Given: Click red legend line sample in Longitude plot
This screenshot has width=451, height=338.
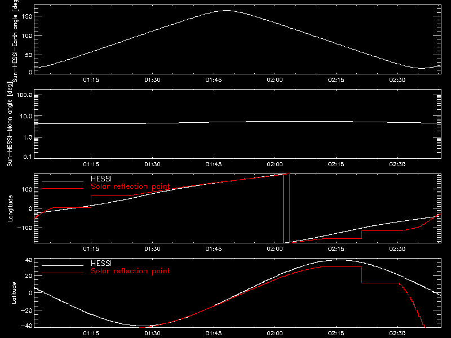Looking at the screenshot, I should click(x=63, y=189).
